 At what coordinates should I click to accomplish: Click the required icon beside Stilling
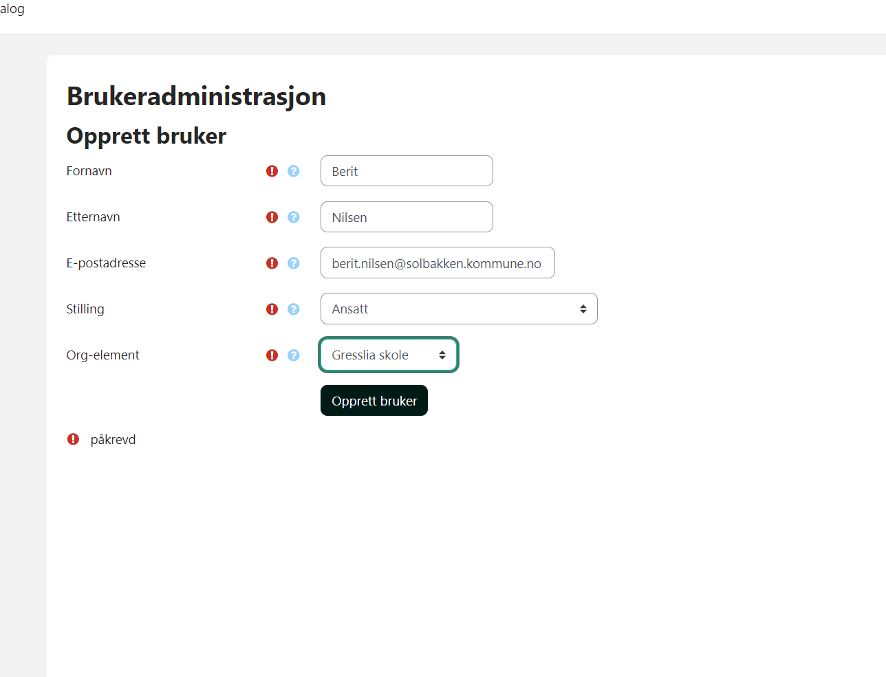272,309
